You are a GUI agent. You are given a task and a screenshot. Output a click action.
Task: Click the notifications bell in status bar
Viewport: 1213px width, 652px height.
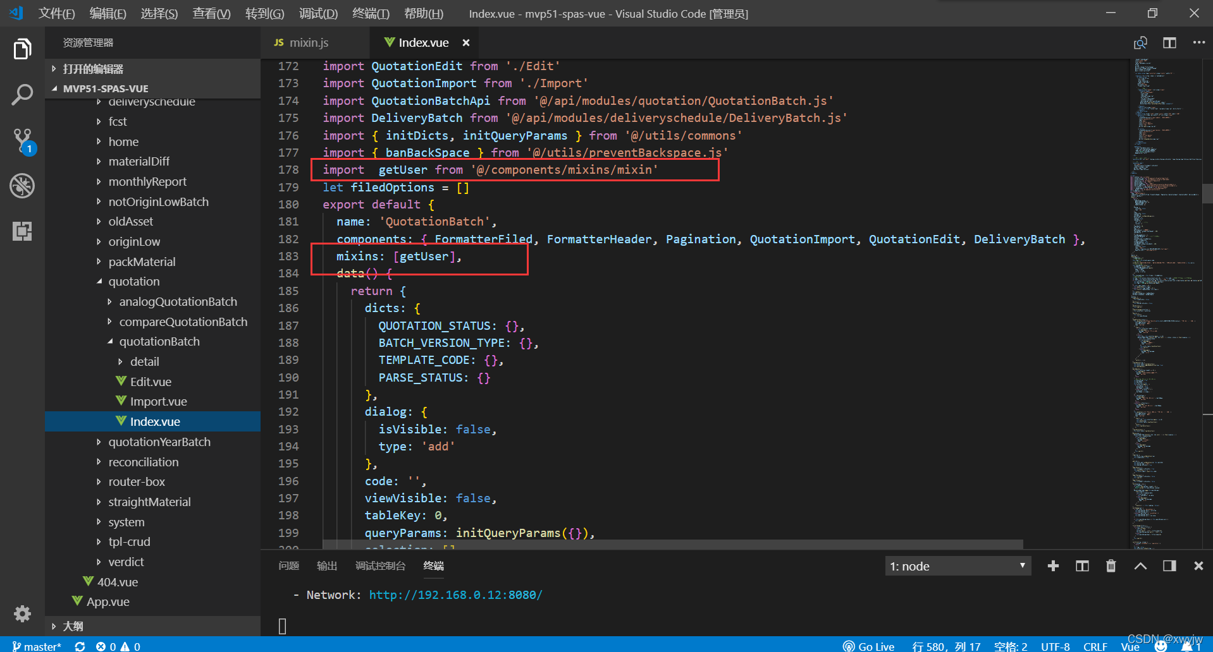click(1190, 646)
